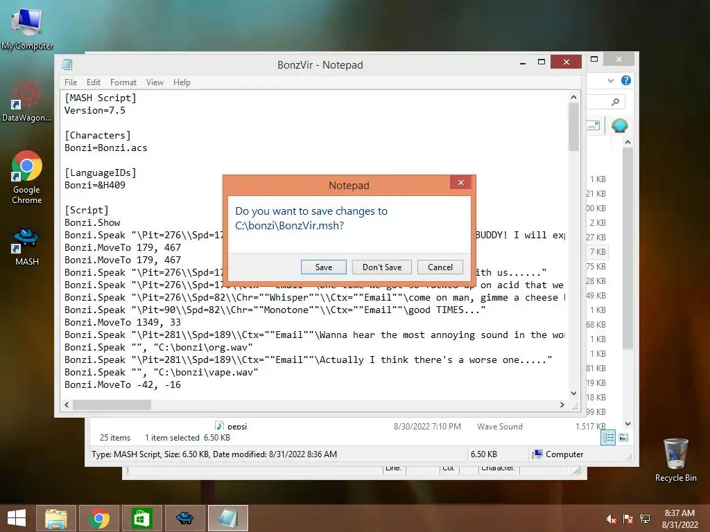Open the Edit menu in Notepad
The image size is (710, 532).
click(x=94, y=82)
